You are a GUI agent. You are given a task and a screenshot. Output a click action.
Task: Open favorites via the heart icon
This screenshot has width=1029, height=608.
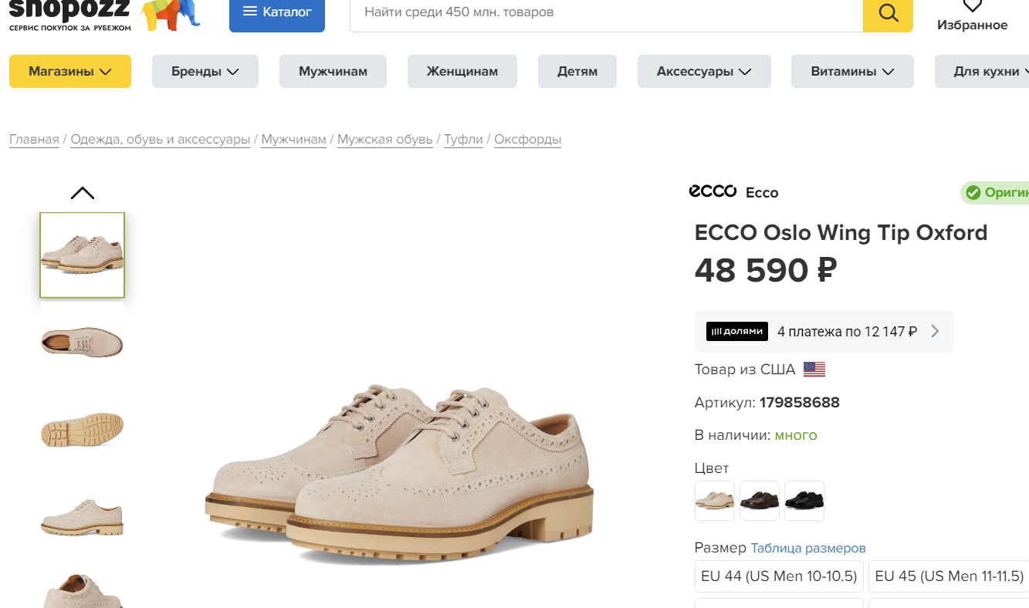[x=972, y=6]
